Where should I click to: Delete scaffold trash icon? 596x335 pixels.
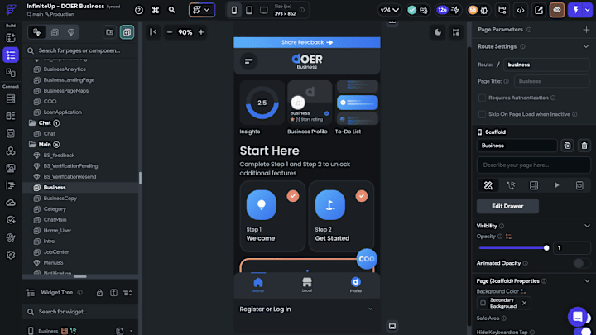[x=584, y=146]
